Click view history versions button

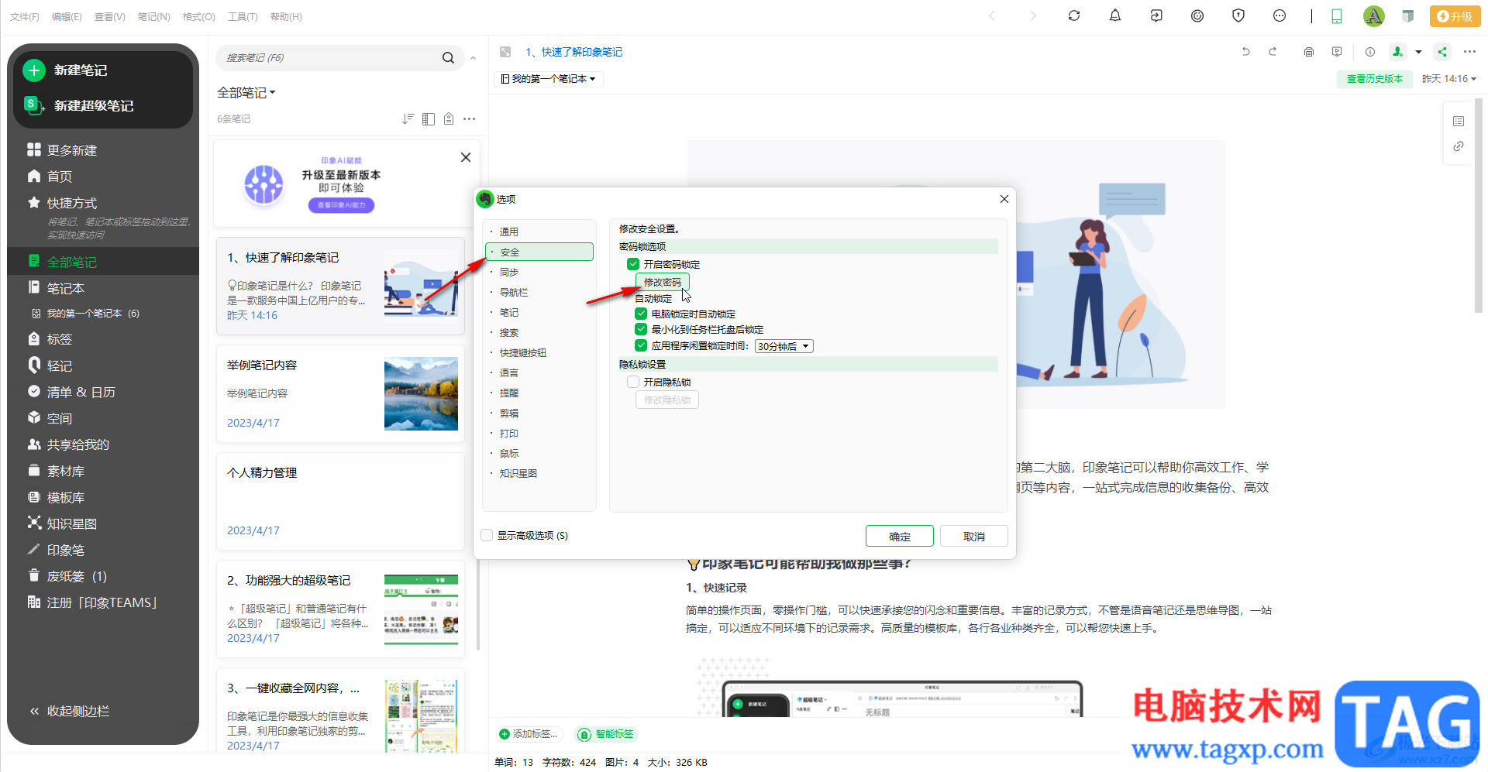[x=1375, y=79]
